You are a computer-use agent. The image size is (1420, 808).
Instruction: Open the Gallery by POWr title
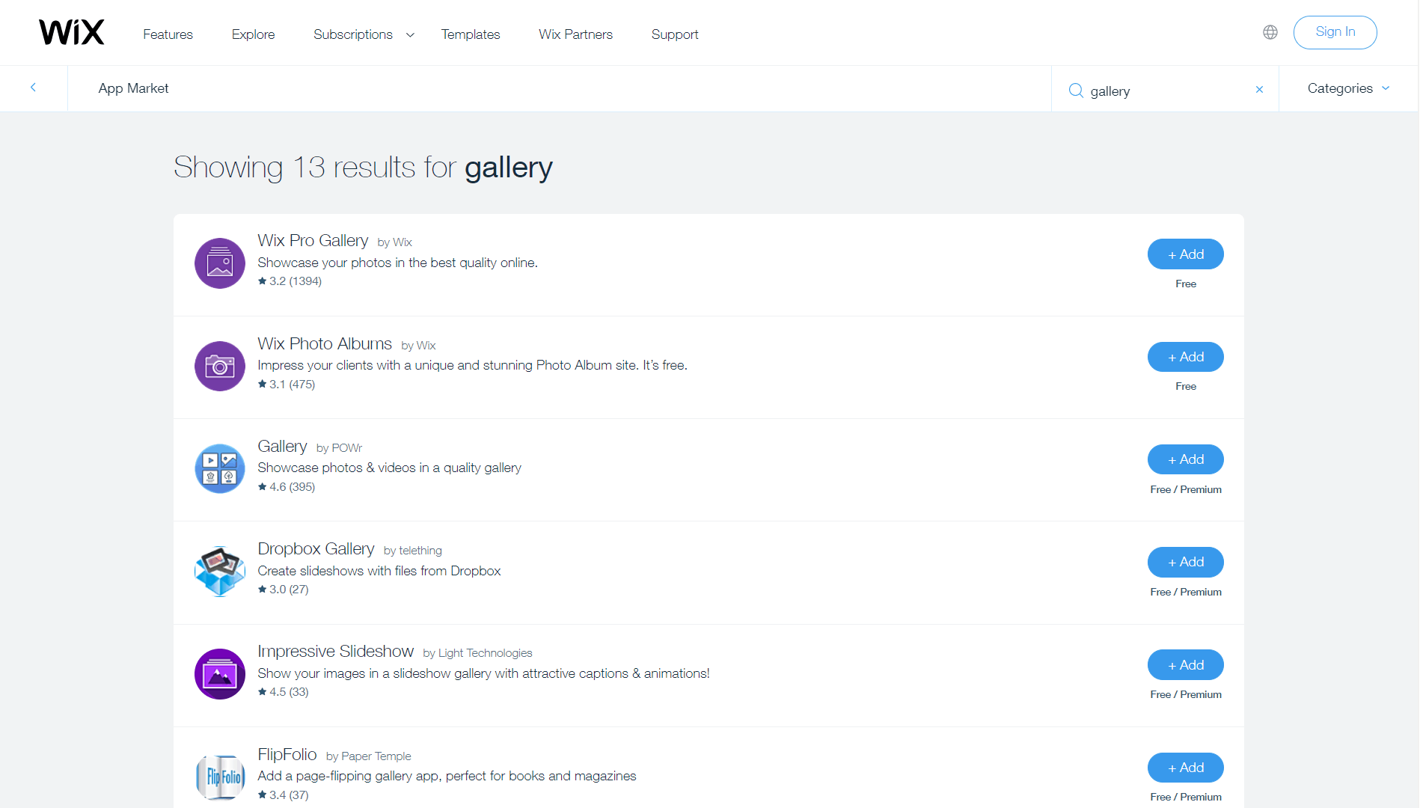pos(282,446)
